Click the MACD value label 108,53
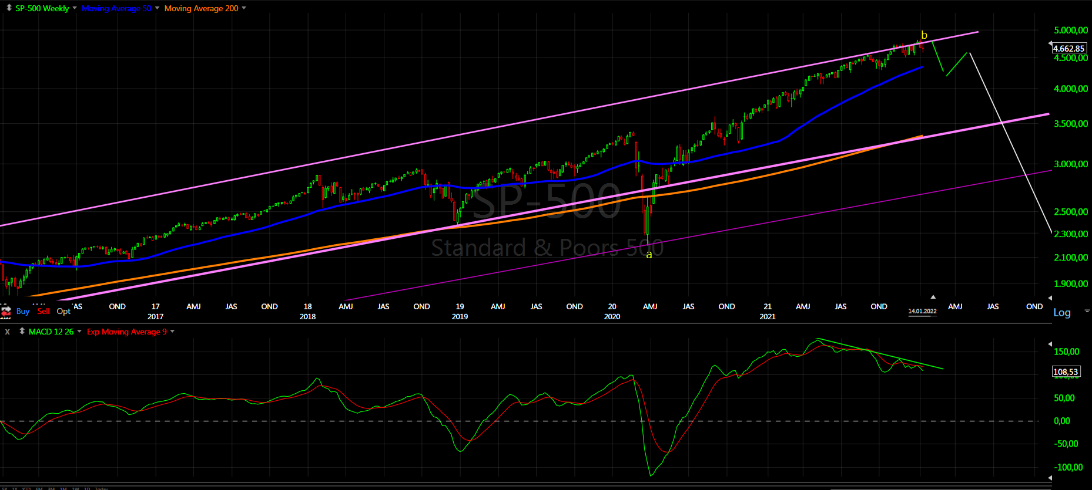Image resolution: width=1092 pixels, height=490 pixels. point(1066,372)
